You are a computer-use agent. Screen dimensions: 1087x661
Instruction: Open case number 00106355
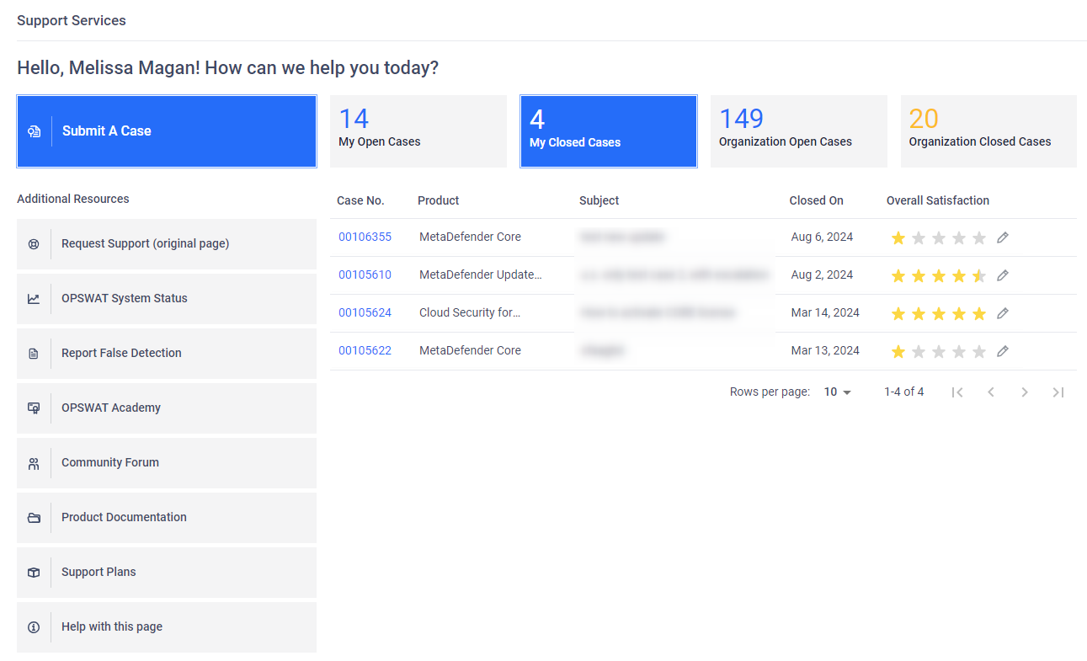365,237
